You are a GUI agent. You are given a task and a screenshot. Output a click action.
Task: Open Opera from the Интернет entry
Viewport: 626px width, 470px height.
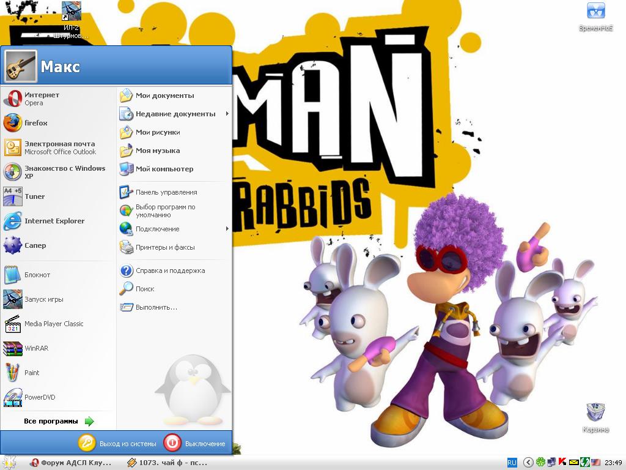(x=58, y=99)
